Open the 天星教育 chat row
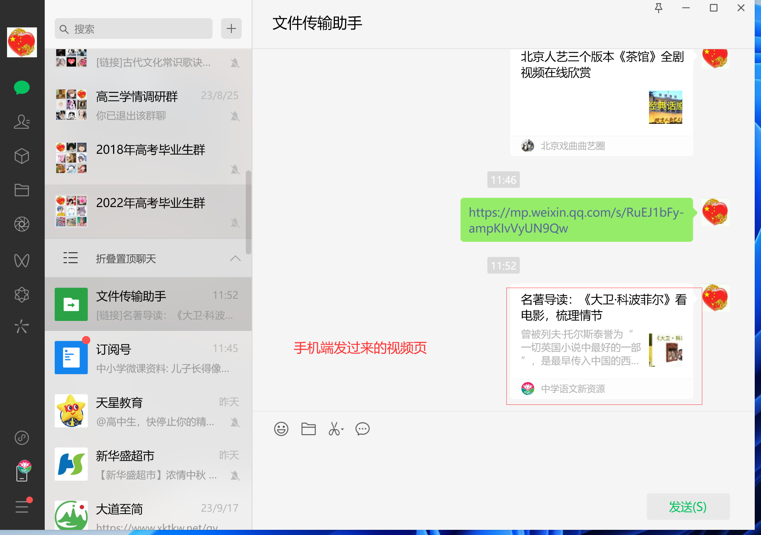This screenshot has width=761, height=535. tap(148, 411)
